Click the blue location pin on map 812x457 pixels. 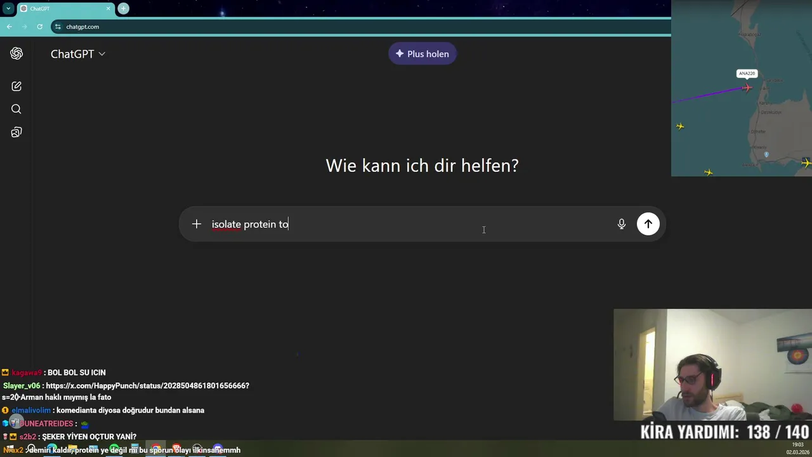coord(766,154)
